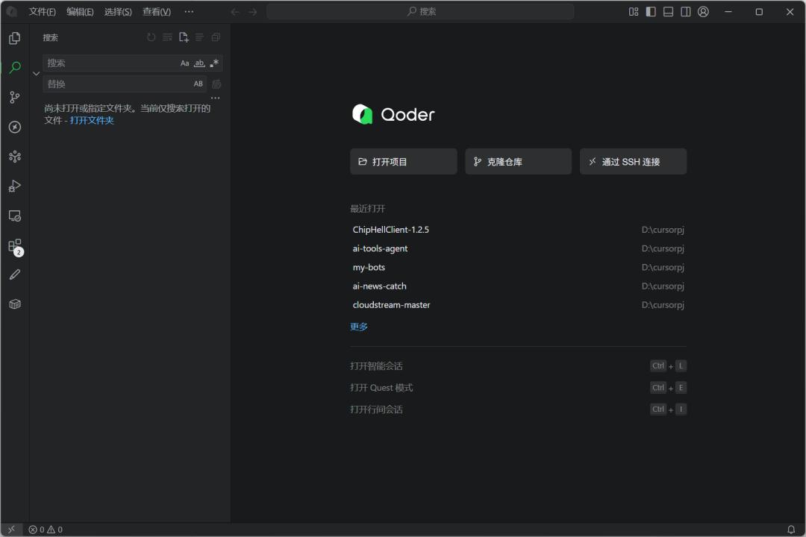Screen dimensions: 806x537
Task: Click the refresh search results icon
Action: tap(151, 37)
